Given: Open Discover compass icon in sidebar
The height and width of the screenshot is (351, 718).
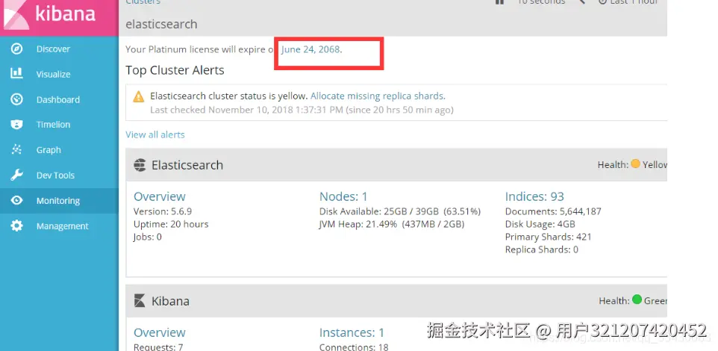Looking at the screenshot, I should 17,49.
